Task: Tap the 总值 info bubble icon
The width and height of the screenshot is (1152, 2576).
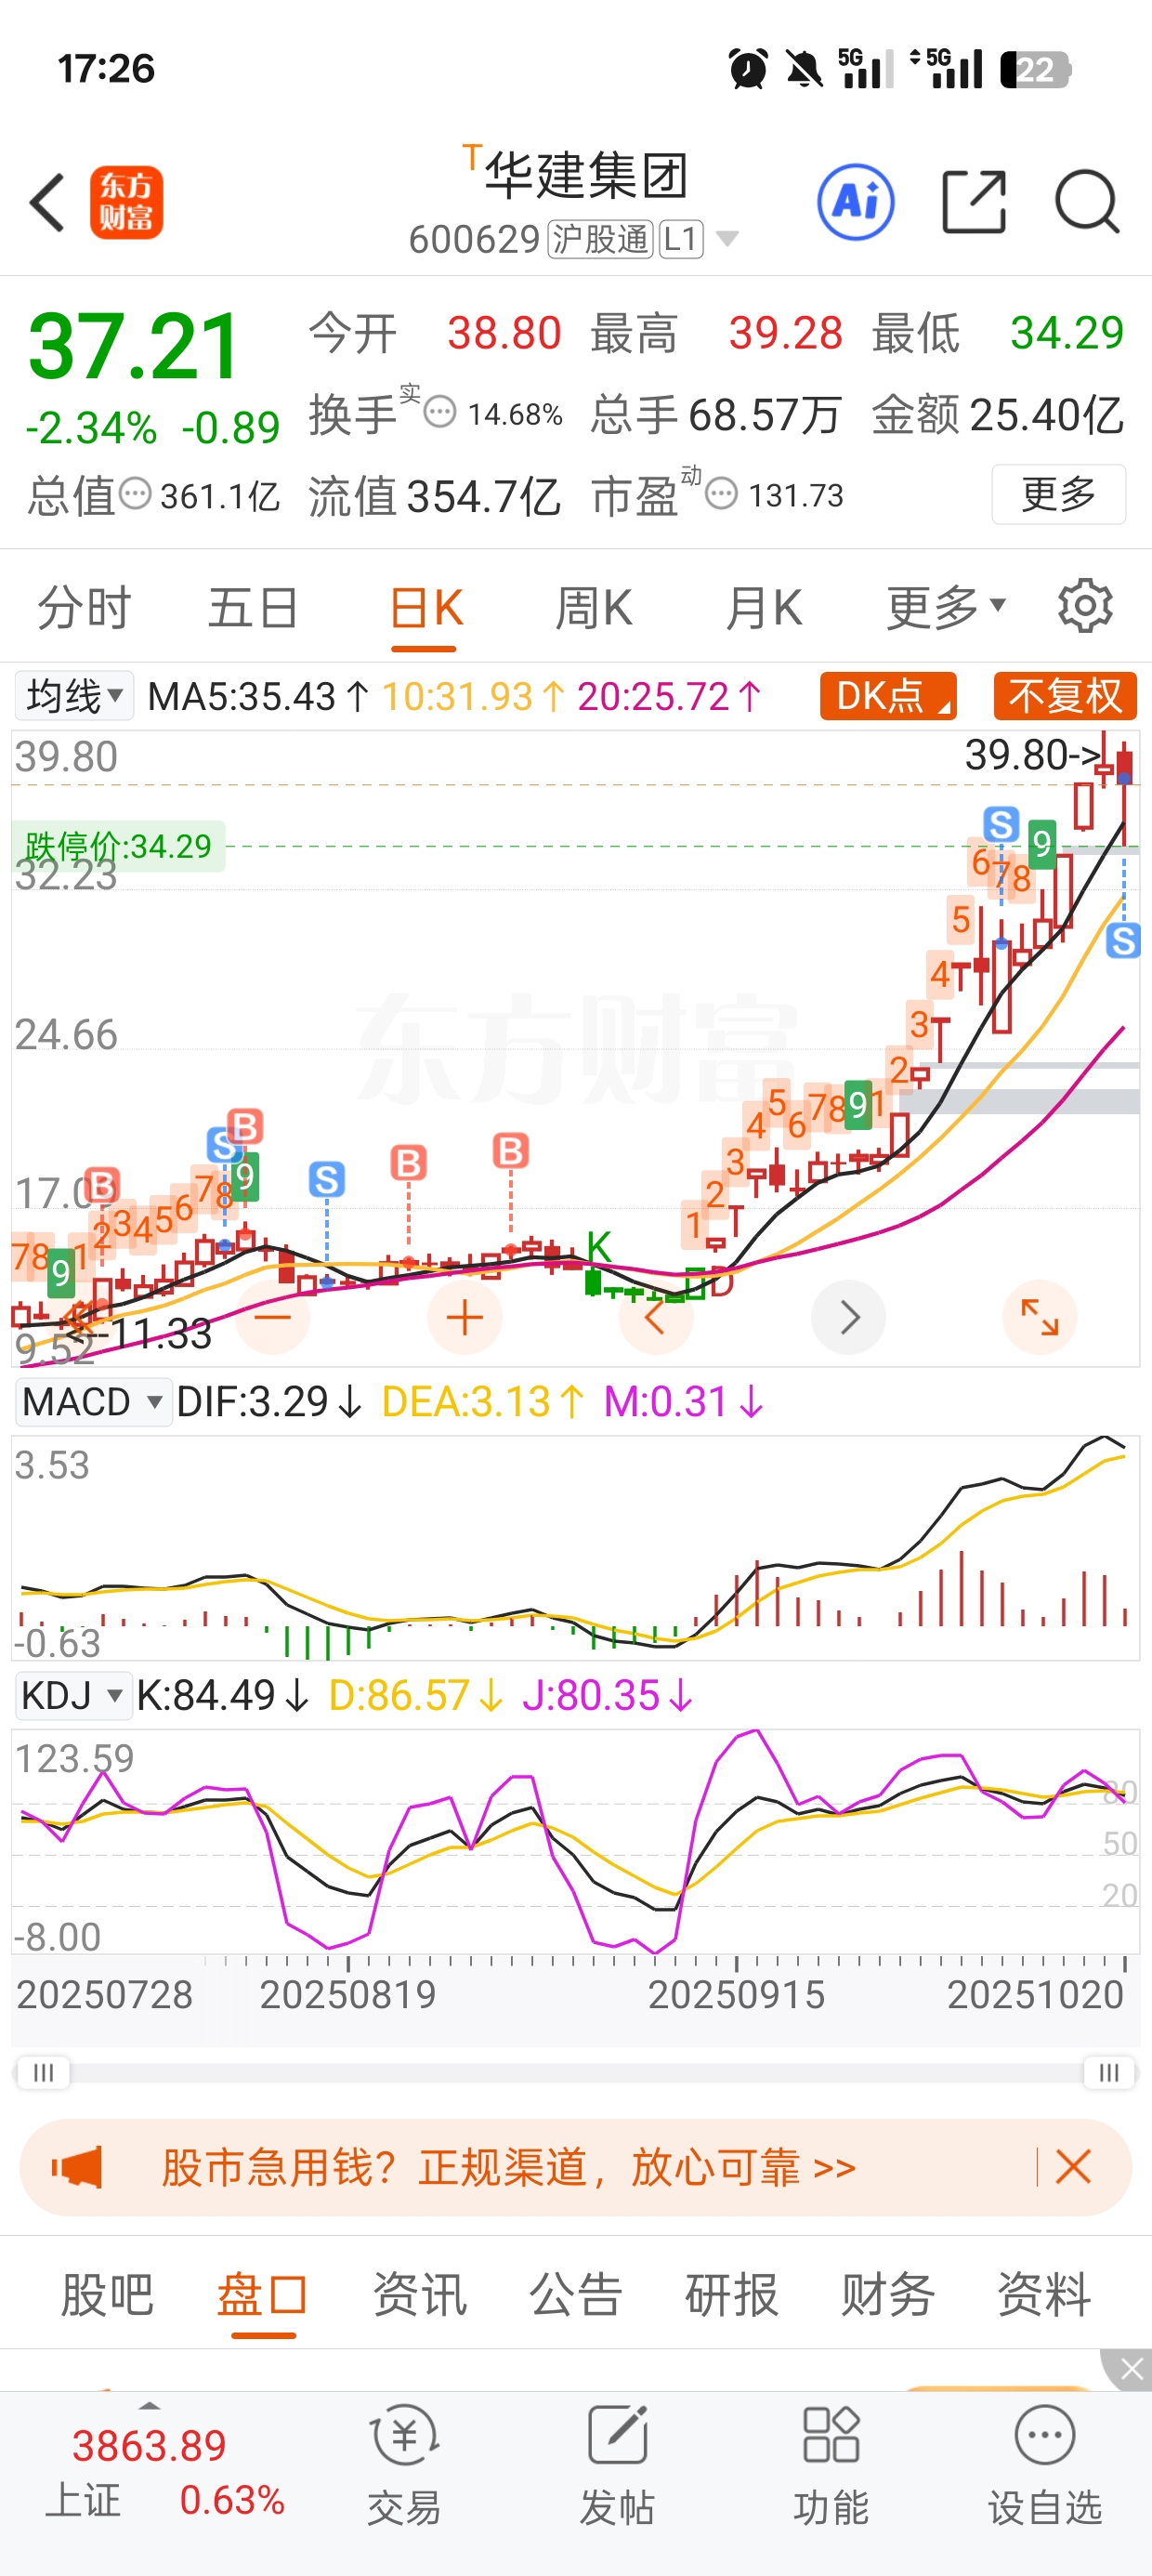Action: 135,494
